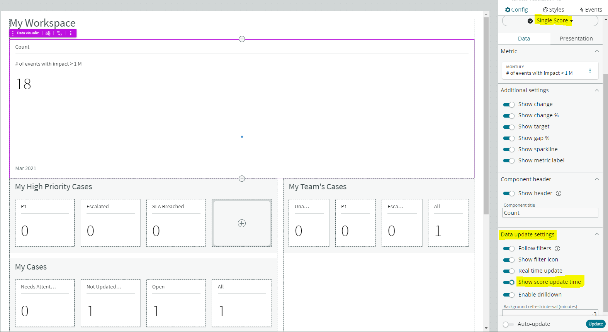Open the Styles tab
The image size is (608, 332).
(x=553, y=10)
